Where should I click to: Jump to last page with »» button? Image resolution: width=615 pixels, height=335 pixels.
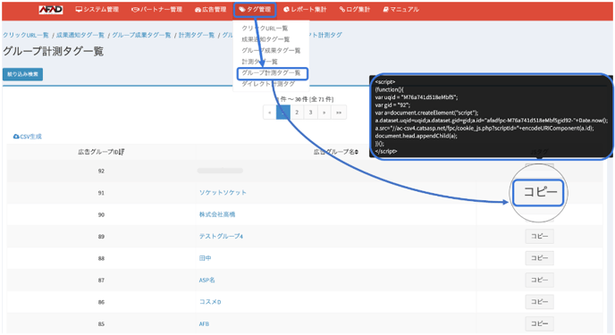point(339,113)
